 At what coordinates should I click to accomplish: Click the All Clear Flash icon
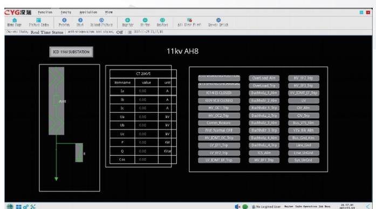[189, 22]
